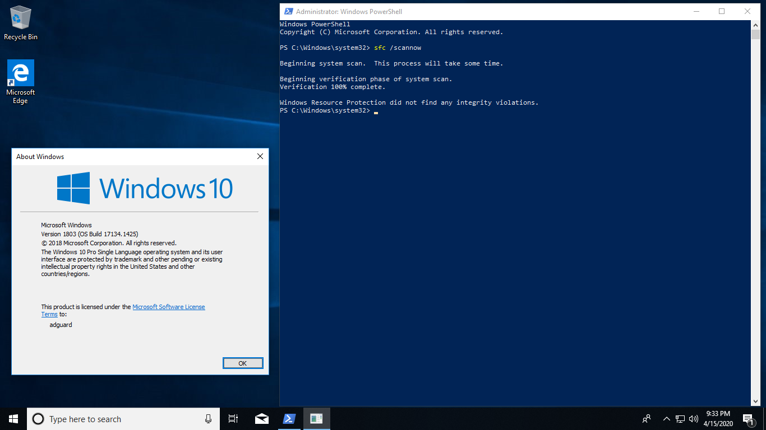Click the PowerShell vertical scrollbar thumb
The image size is (766, 430).
click(756, 35)
